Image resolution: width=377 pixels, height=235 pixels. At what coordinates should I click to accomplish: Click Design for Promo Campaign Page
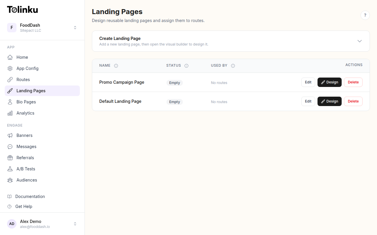click(329, 82)
